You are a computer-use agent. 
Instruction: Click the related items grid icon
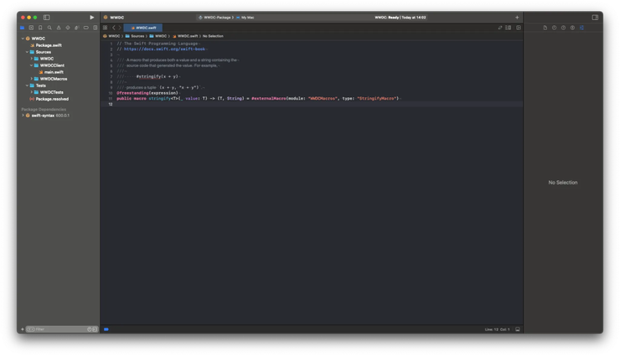click(106, 28)
